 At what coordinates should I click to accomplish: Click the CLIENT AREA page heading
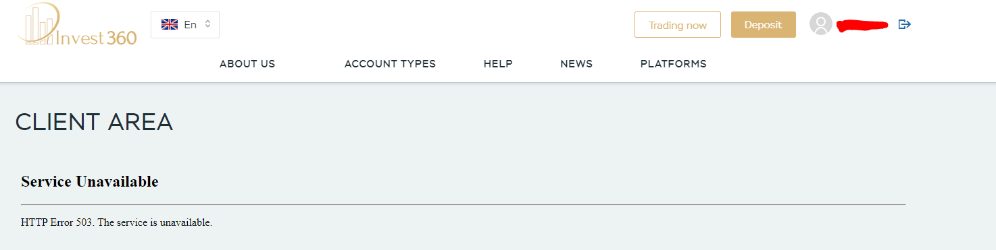click(x=94, y=122)
